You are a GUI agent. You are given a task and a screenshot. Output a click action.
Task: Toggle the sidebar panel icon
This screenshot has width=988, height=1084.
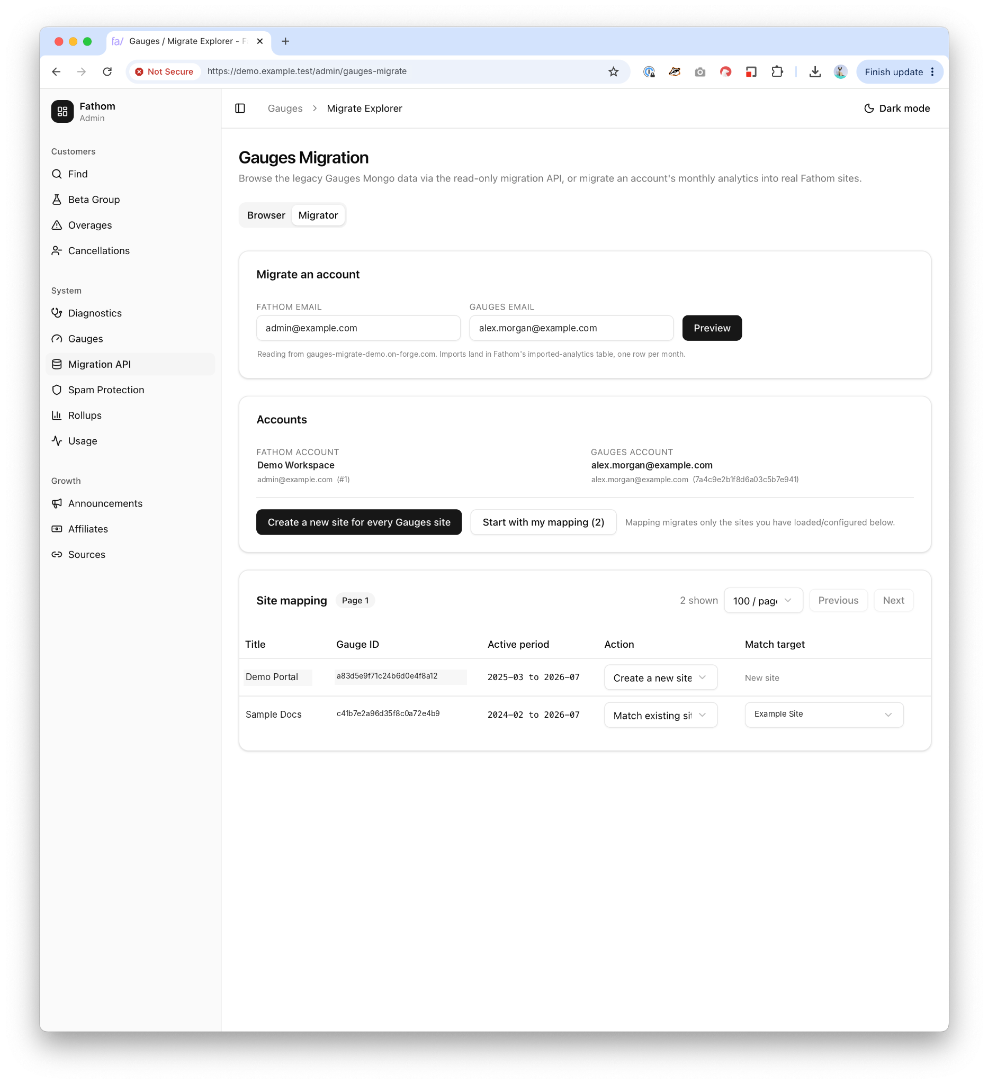pyautogui.click(x=240, y=109)
